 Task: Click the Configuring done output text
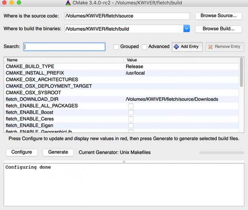(28, 167)
